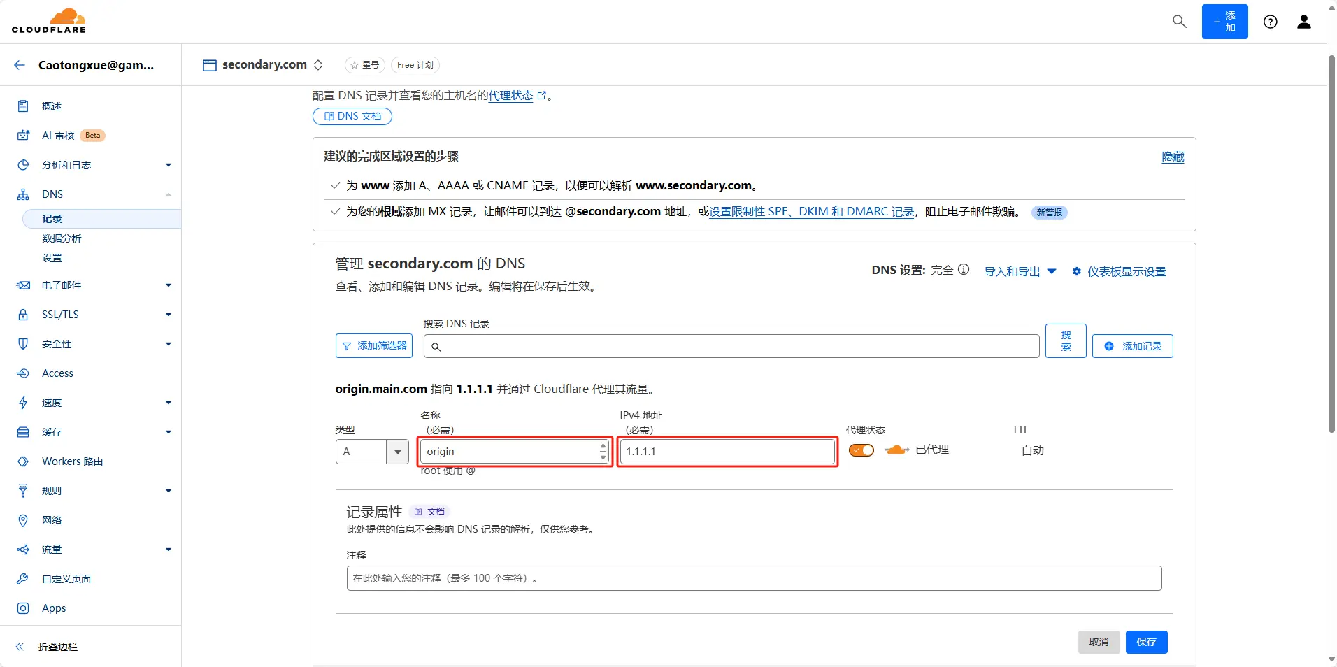Collapse sidebar with 折叠边栏
The width and height of the screenshot is (1337, 667).
coord(58,647)
